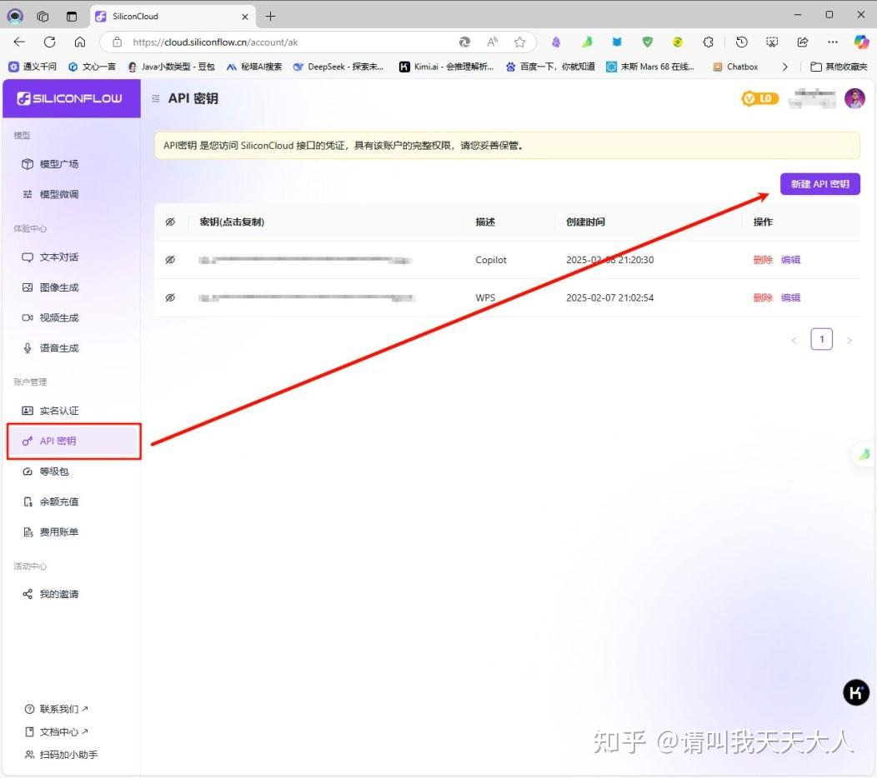Open the workspaces icon in title bar

43,16
